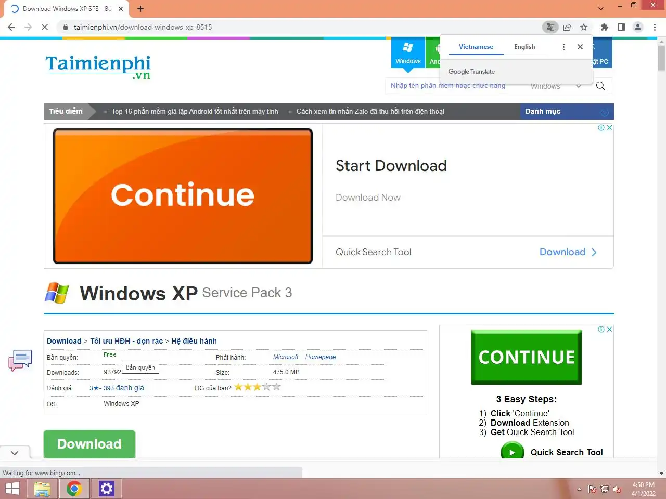Viewport: 666px width, 499px height.
Task: Click the search magnifier icon
Action: 600,86
